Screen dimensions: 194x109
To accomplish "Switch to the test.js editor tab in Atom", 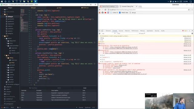I will point(59,8).
